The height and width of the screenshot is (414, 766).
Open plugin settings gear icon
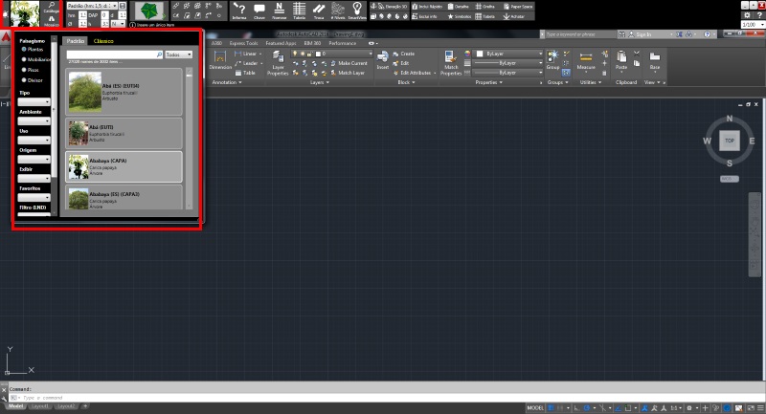(x=747, y=15)
